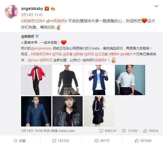Like the original post with 76934 likes

(151, 131)
